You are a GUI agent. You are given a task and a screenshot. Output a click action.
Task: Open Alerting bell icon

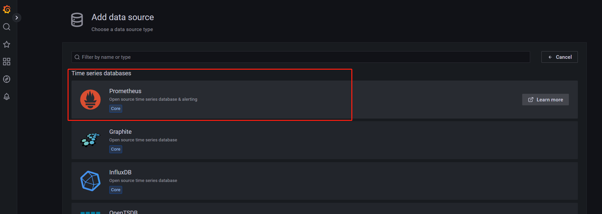coord(7,96)
